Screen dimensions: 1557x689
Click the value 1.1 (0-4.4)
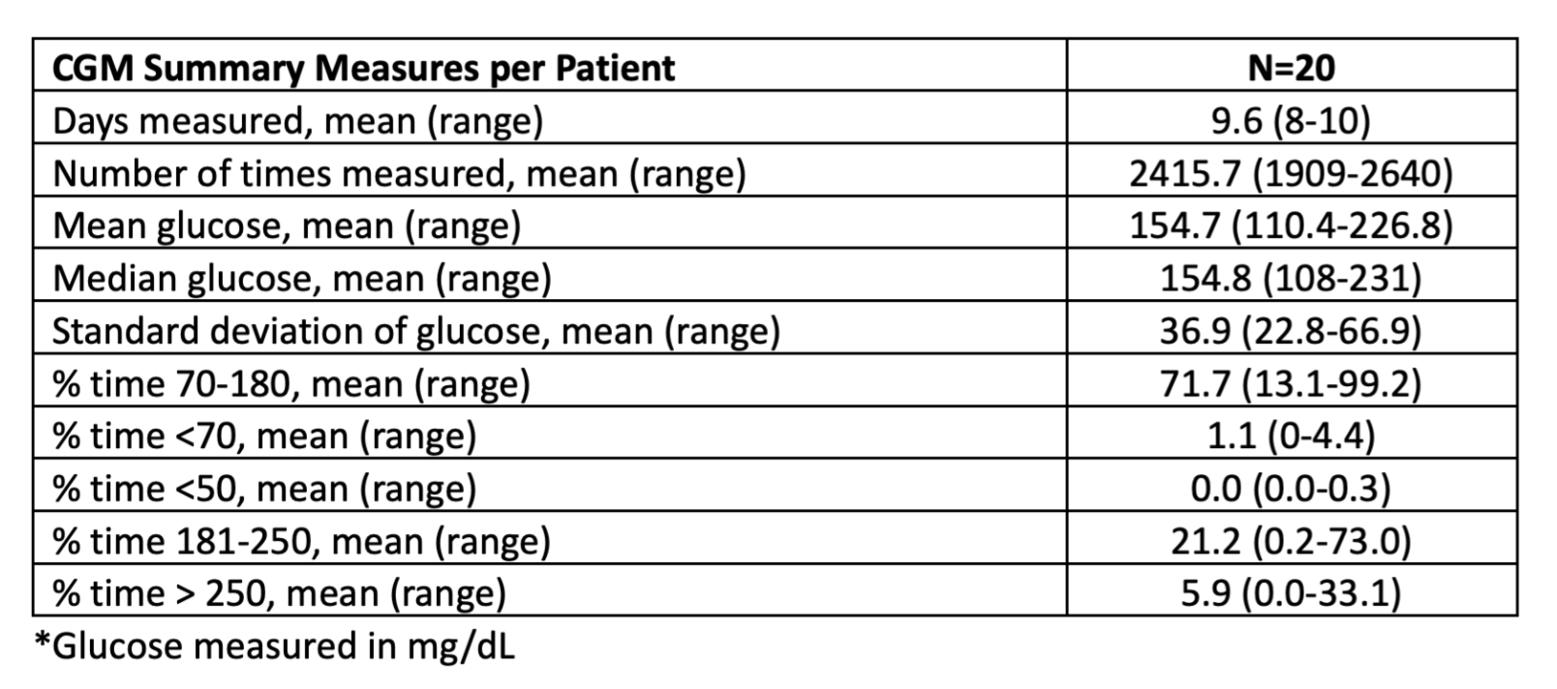pyautogui.click(x=1292, y=435)
